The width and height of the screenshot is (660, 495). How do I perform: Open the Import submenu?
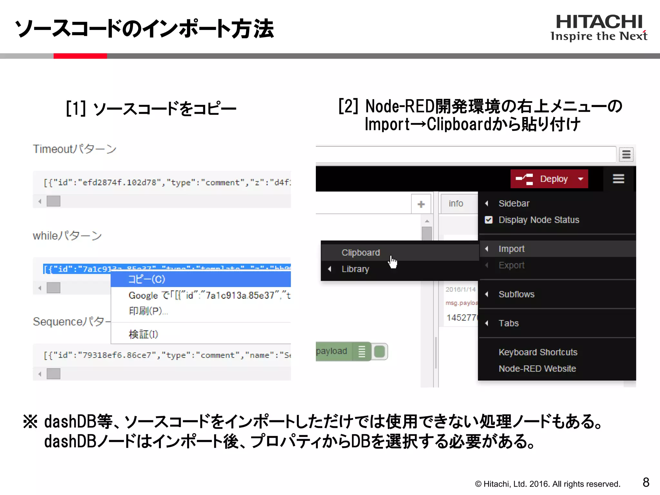point(558,249)
